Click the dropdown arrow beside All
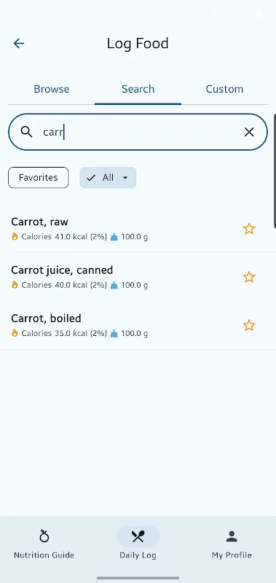Image resolution: width=276 pixels, height=583 pixels. (125, 178)
